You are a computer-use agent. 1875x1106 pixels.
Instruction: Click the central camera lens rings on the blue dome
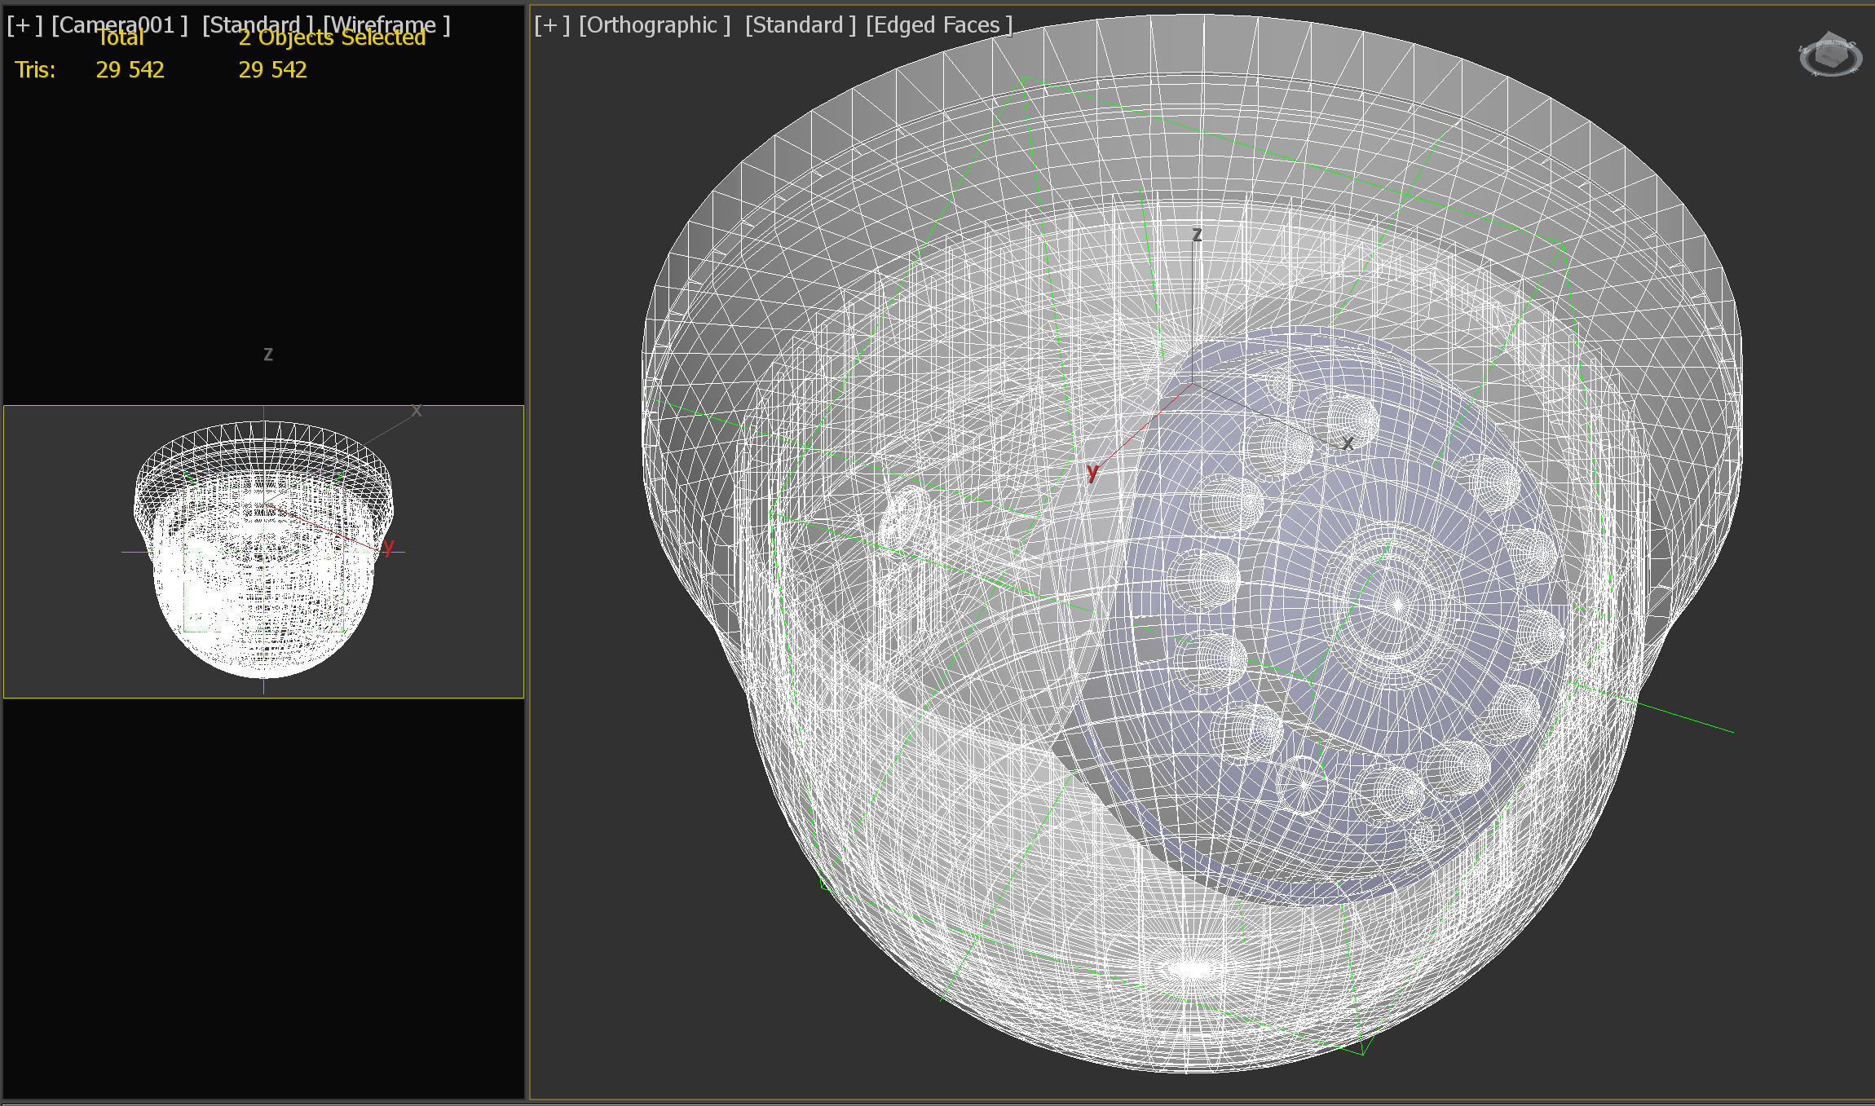coord(1396,605)
